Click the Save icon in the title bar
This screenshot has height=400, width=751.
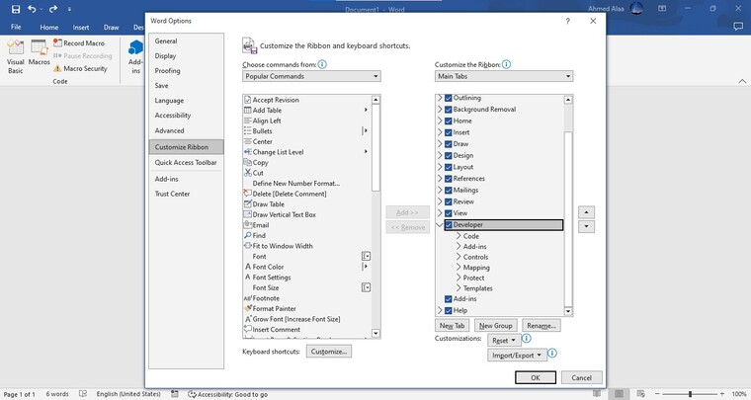click(16, 9)
